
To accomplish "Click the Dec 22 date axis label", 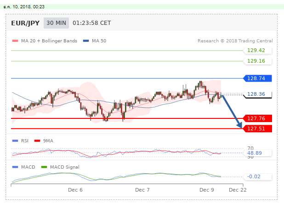I will [x=238, y=190].
